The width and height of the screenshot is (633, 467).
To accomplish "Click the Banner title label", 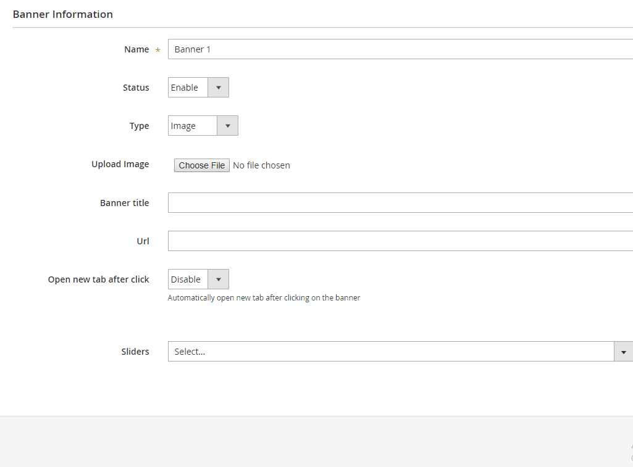I will point(125,203).
